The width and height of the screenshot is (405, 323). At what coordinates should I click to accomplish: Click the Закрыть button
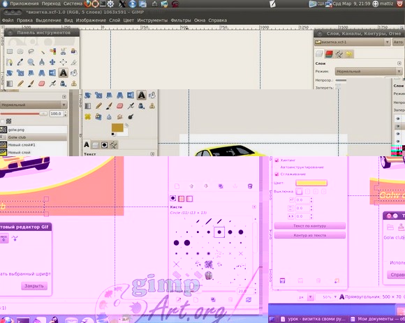click(34, 286)
